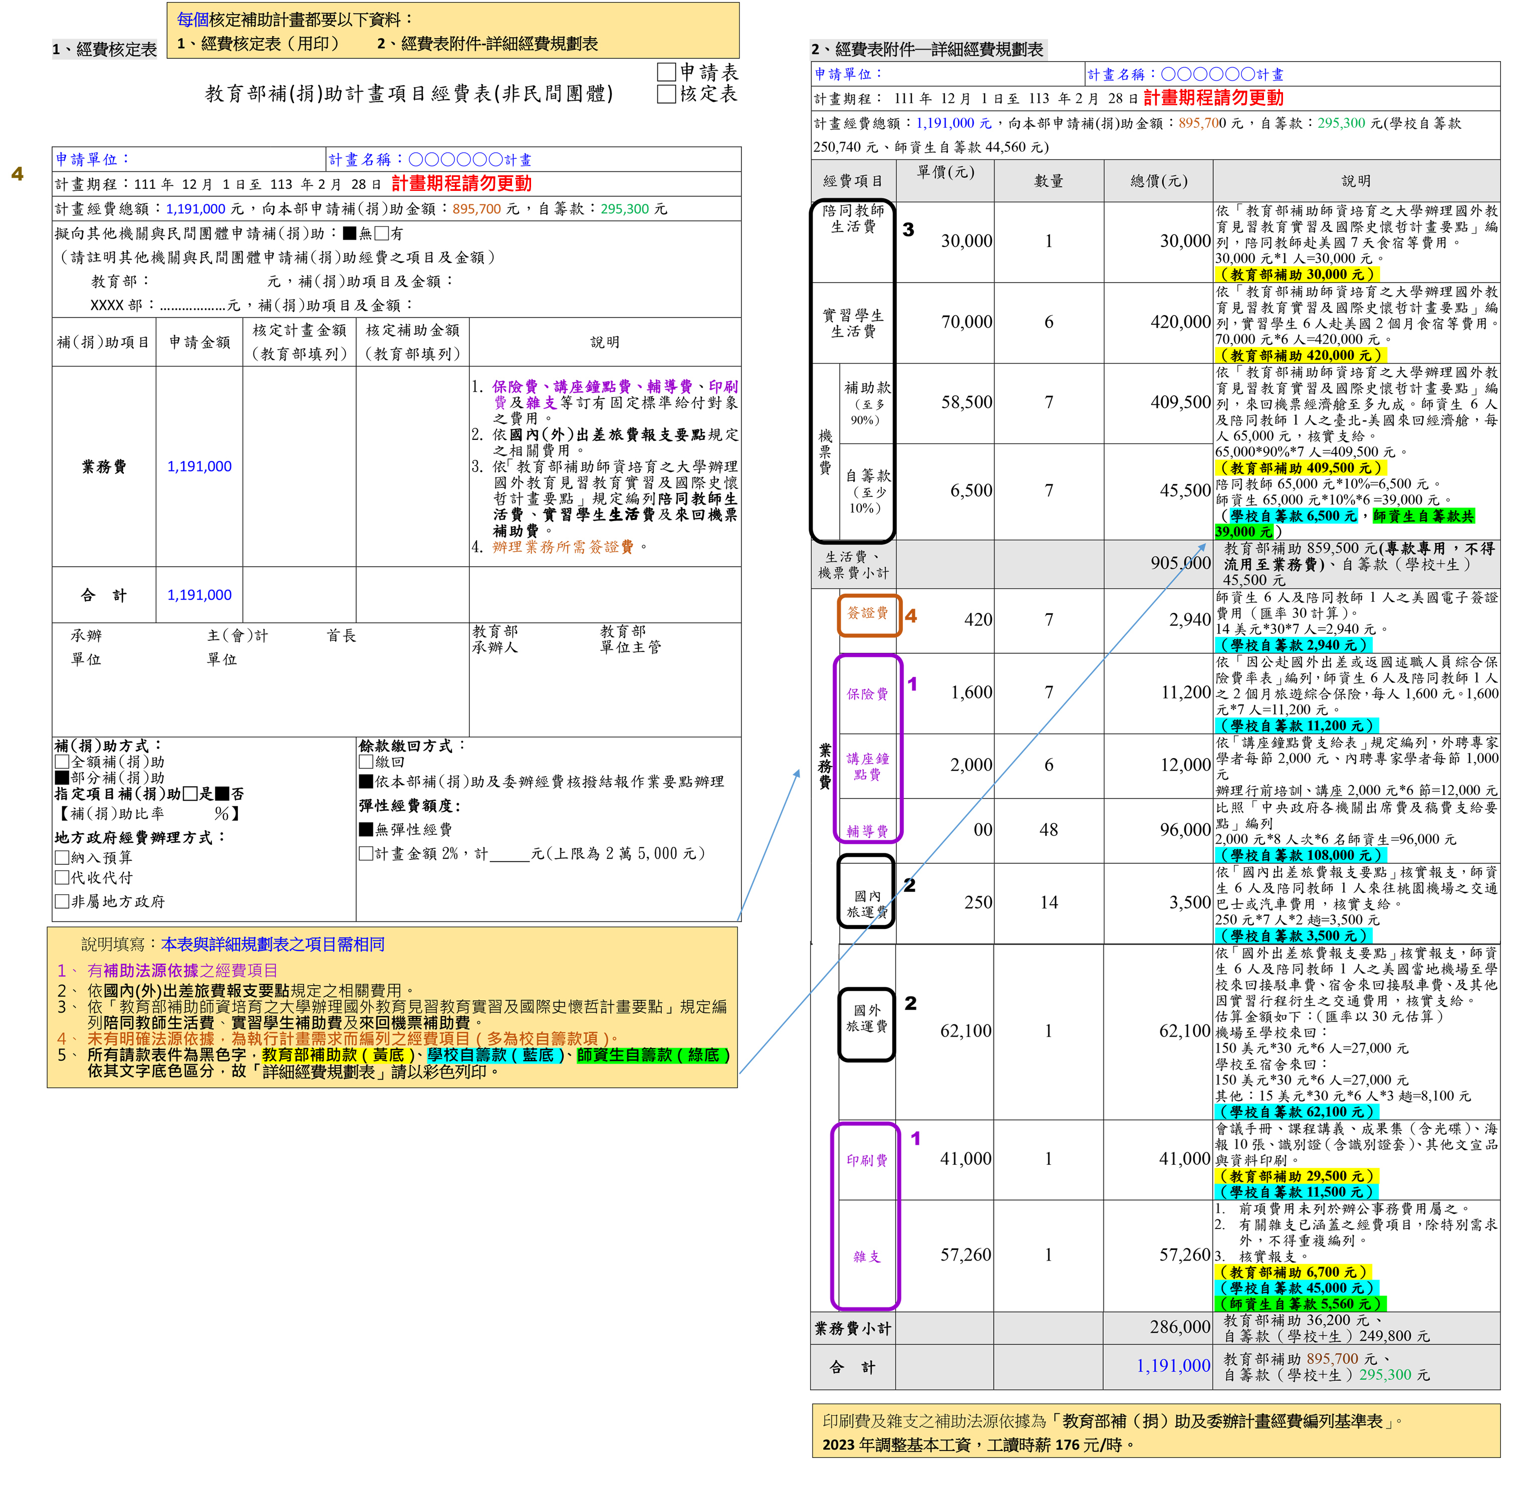Toggle the 依本部補(捐)助及委辦經費核撥結報作業要點辦理 checkbox
The width and height of the screenshot is (1540, 1485).
click(x=366, y=782)
